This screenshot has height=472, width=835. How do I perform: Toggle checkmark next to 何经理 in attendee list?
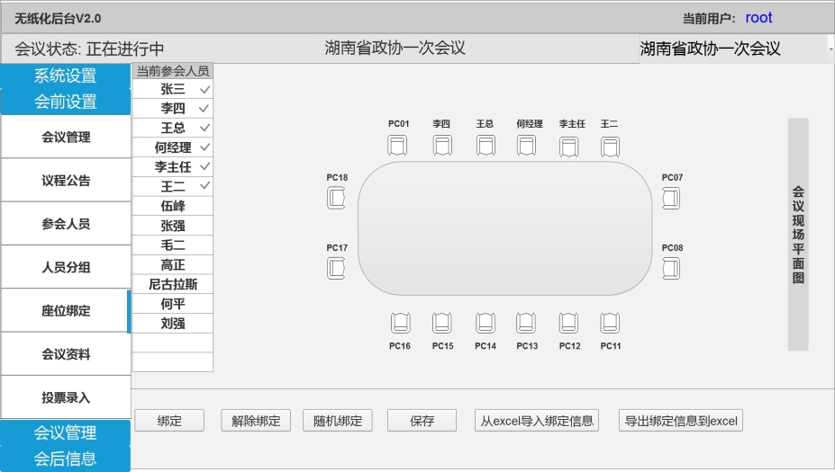tap(204, 147)
